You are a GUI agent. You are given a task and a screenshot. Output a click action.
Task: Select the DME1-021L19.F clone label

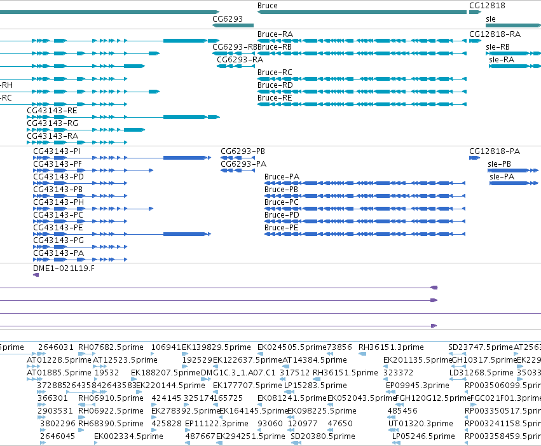(64, 268)
